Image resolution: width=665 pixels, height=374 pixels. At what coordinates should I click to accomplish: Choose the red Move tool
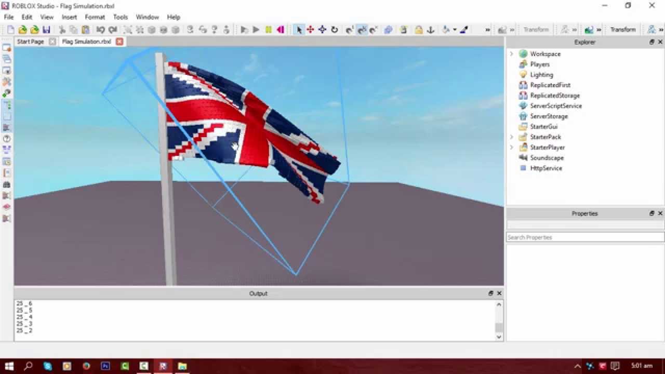(310, 30)
